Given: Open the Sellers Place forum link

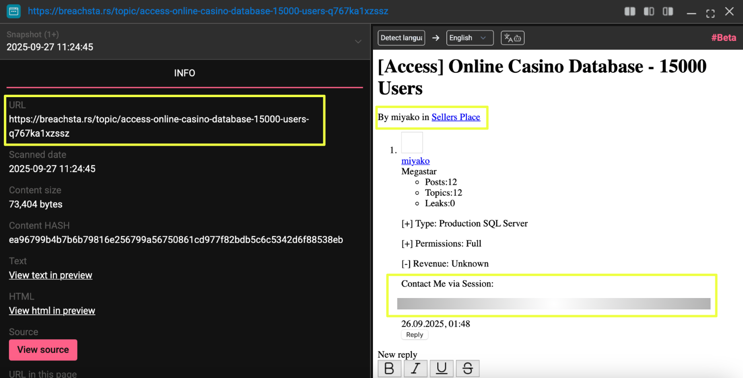Looking at the screenshot, I should click(x=455, y=117).
